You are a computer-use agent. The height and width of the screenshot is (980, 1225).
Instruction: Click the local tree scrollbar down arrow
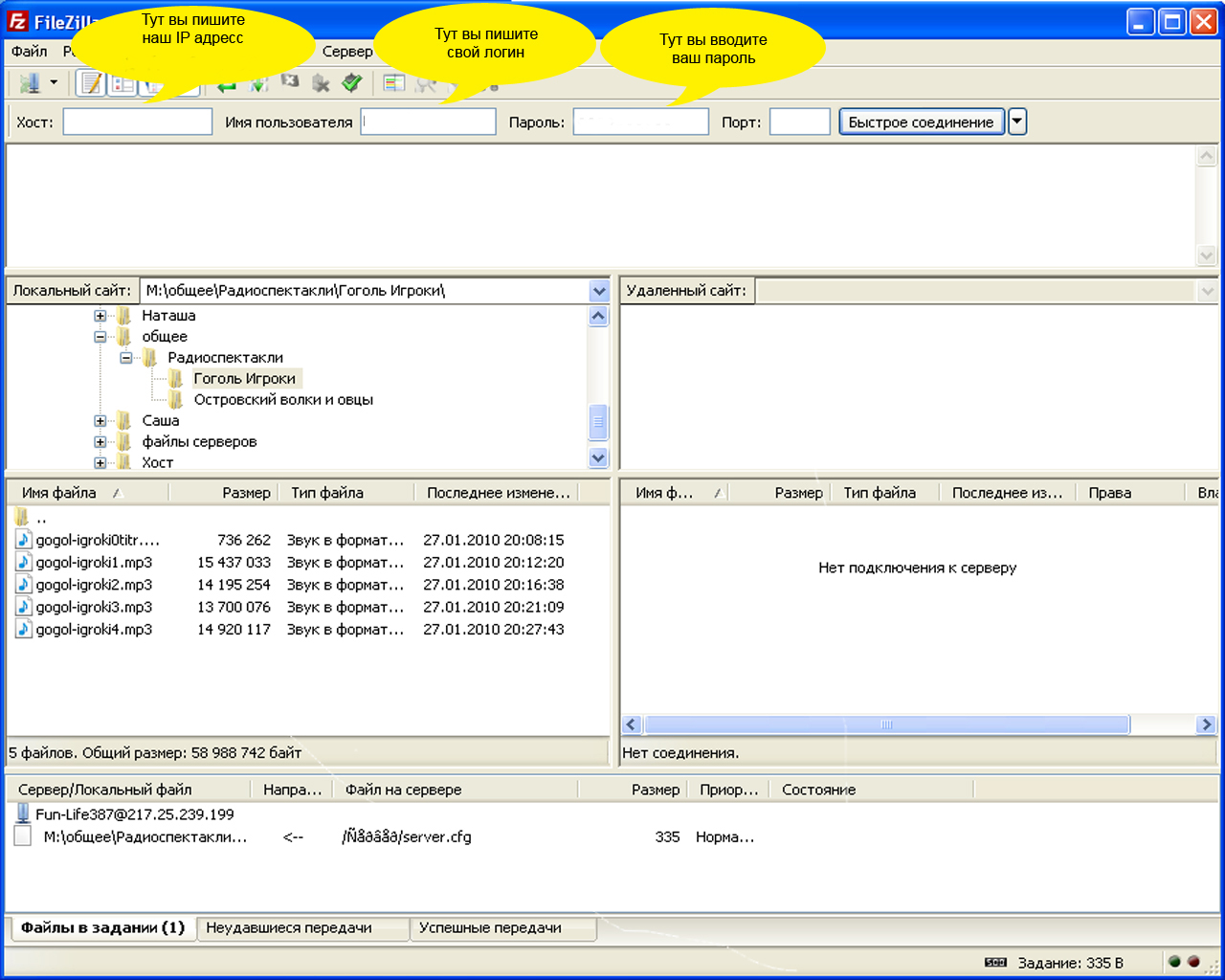click(x=598, y=457)
